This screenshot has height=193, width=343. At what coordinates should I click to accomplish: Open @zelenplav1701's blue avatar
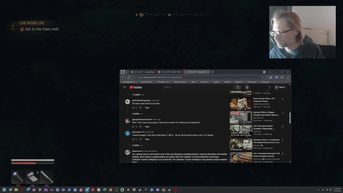pos(128,133)
